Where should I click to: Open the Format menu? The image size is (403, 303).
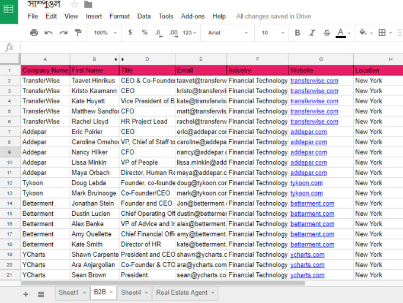click(x=120, y=16)
